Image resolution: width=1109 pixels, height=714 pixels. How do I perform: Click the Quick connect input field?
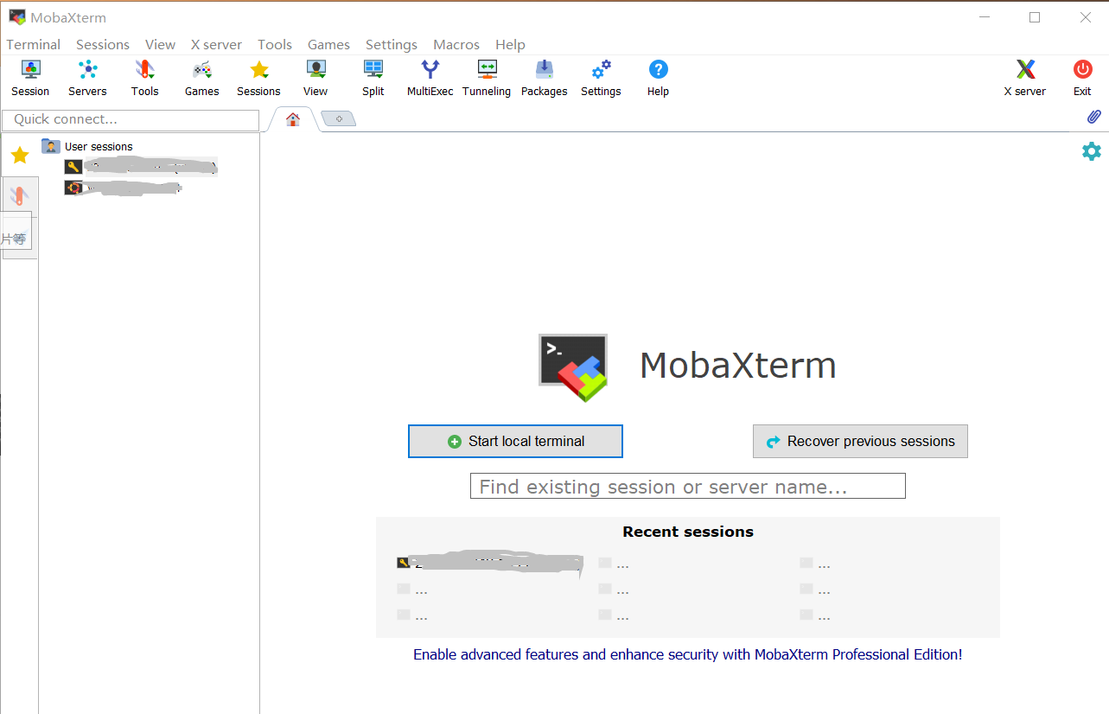pos(131,119)
